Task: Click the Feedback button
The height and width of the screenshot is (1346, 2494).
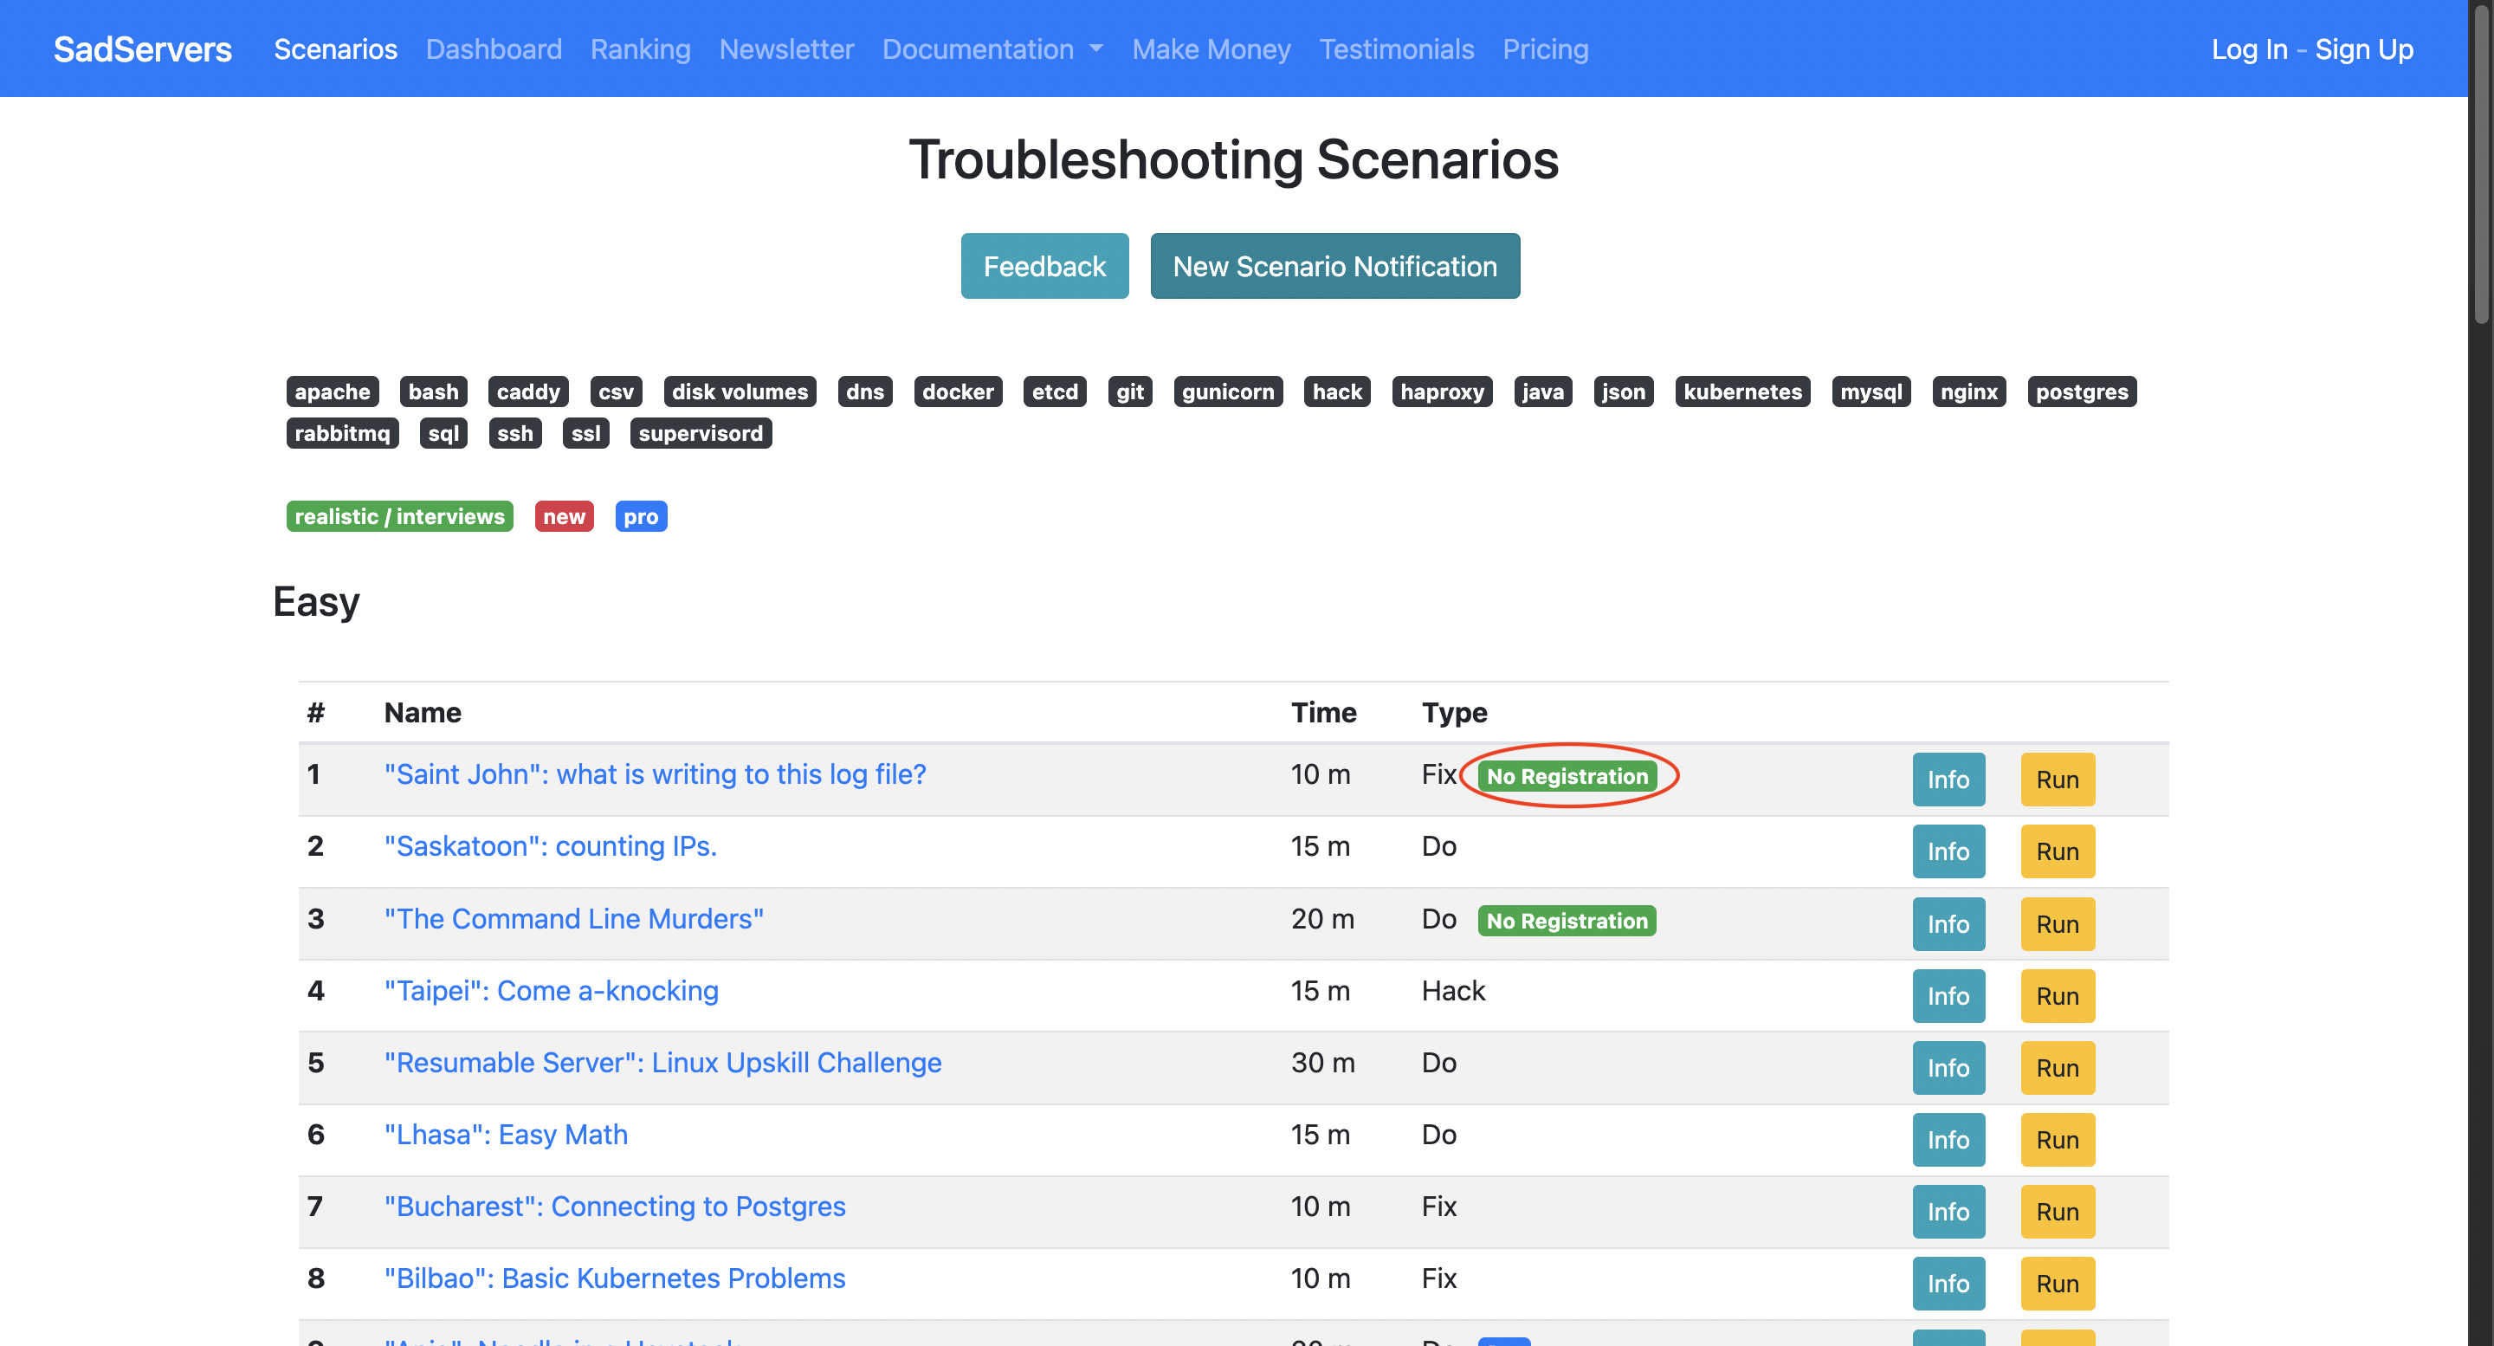Action: pos(1043,266)
